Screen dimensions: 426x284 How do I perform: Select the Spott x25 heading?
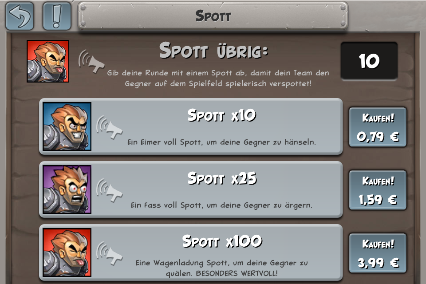[x=222, y=178]
